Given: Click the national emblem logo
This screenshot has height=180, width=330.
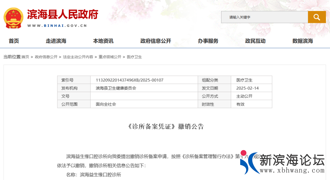Looking at the screenshot, I should point(13,18).
